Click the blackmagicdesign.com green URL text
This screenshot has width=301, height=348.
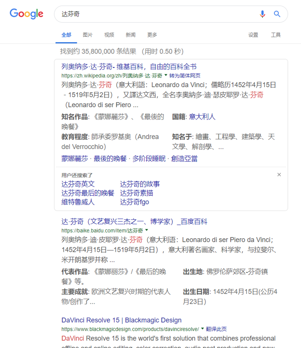(x=130, y=329)
